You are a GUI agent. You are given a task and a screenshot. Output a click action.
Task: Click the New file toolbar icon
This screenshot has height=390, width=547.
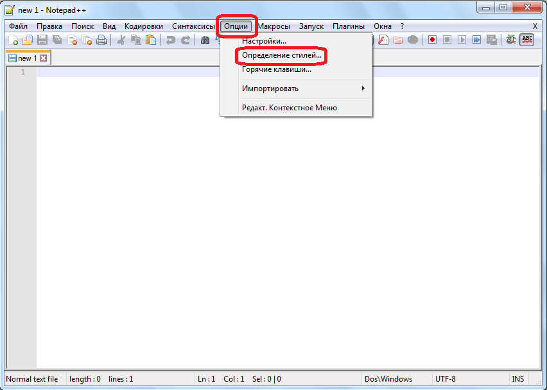point(13,40)
